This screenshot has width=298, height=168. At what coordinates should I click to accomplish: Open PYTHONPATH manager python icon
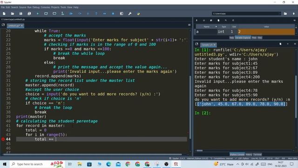(138, 14)
